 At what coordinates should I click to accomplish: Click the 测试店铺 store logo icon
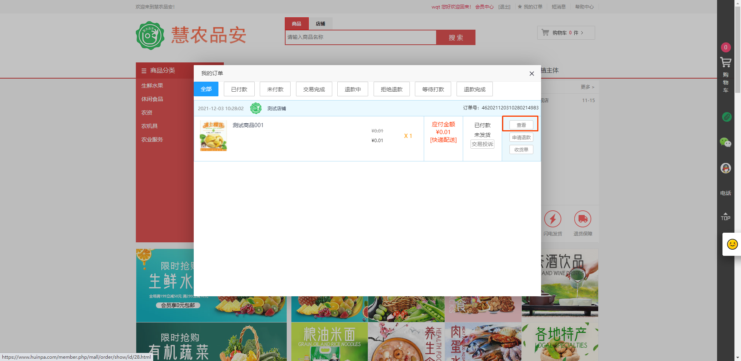tap(256, 108)
